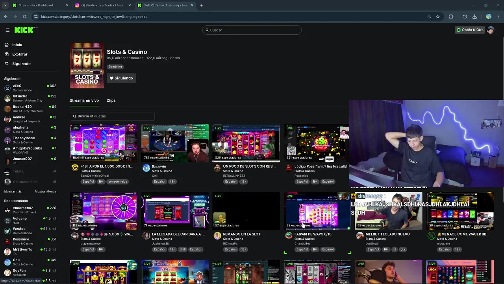Open stream thumbnail with 18,4 mil espectadores

[104, 143]
